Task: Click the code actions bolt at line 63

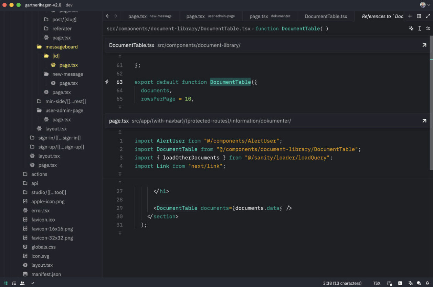Action: coord(107,82)
